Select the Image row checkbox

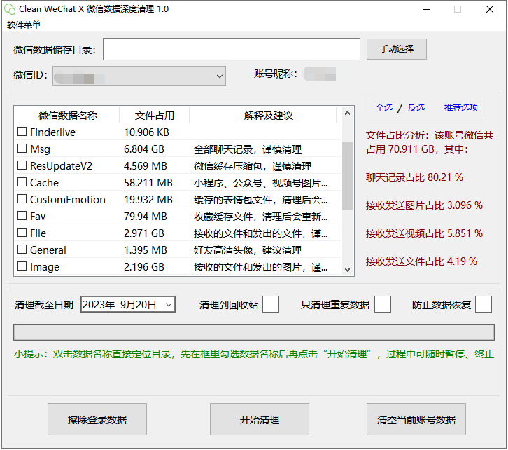coord(22,266)
